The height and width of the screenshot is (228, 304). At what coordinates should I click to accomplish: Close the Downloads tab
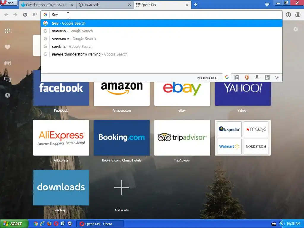tap(129, 5)
